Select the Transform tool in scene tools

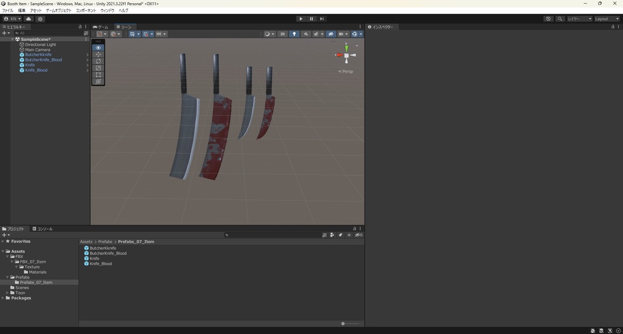[x=98, y=81]
